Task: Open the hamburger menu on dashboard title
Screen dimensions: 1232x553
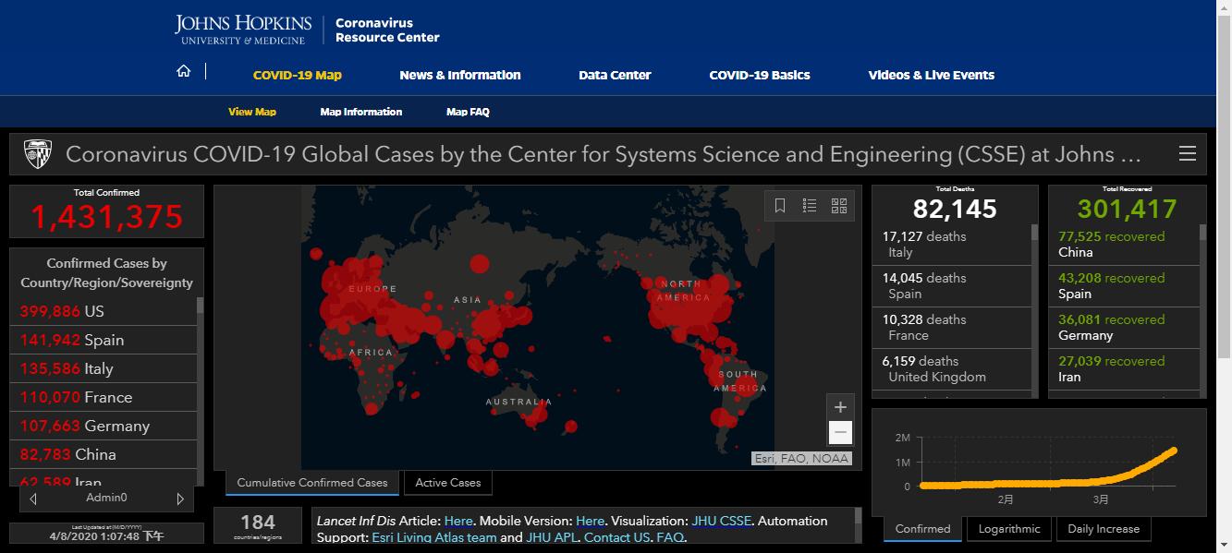Action: click(1188, 153)
